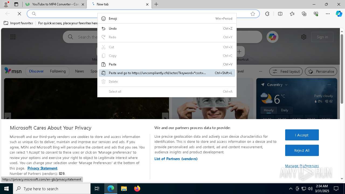
Task: Open File Explorer from the taskbar
Action: tap(124, 189)
